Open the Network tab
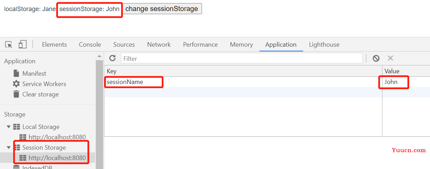This screenshot has width=430, height=169. (x=159, y=45)
